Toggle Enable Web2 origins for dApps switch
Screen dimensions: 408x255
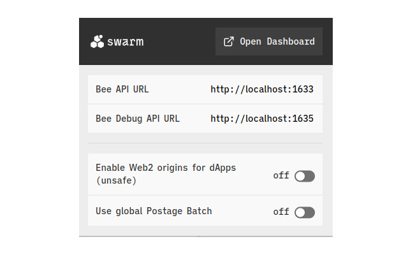tap(305, 176)
